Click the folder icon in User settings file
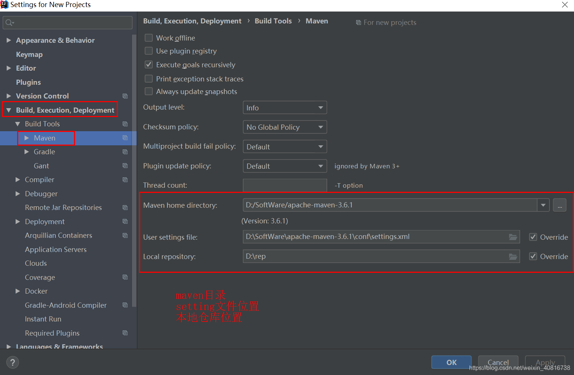 (513, 237)
